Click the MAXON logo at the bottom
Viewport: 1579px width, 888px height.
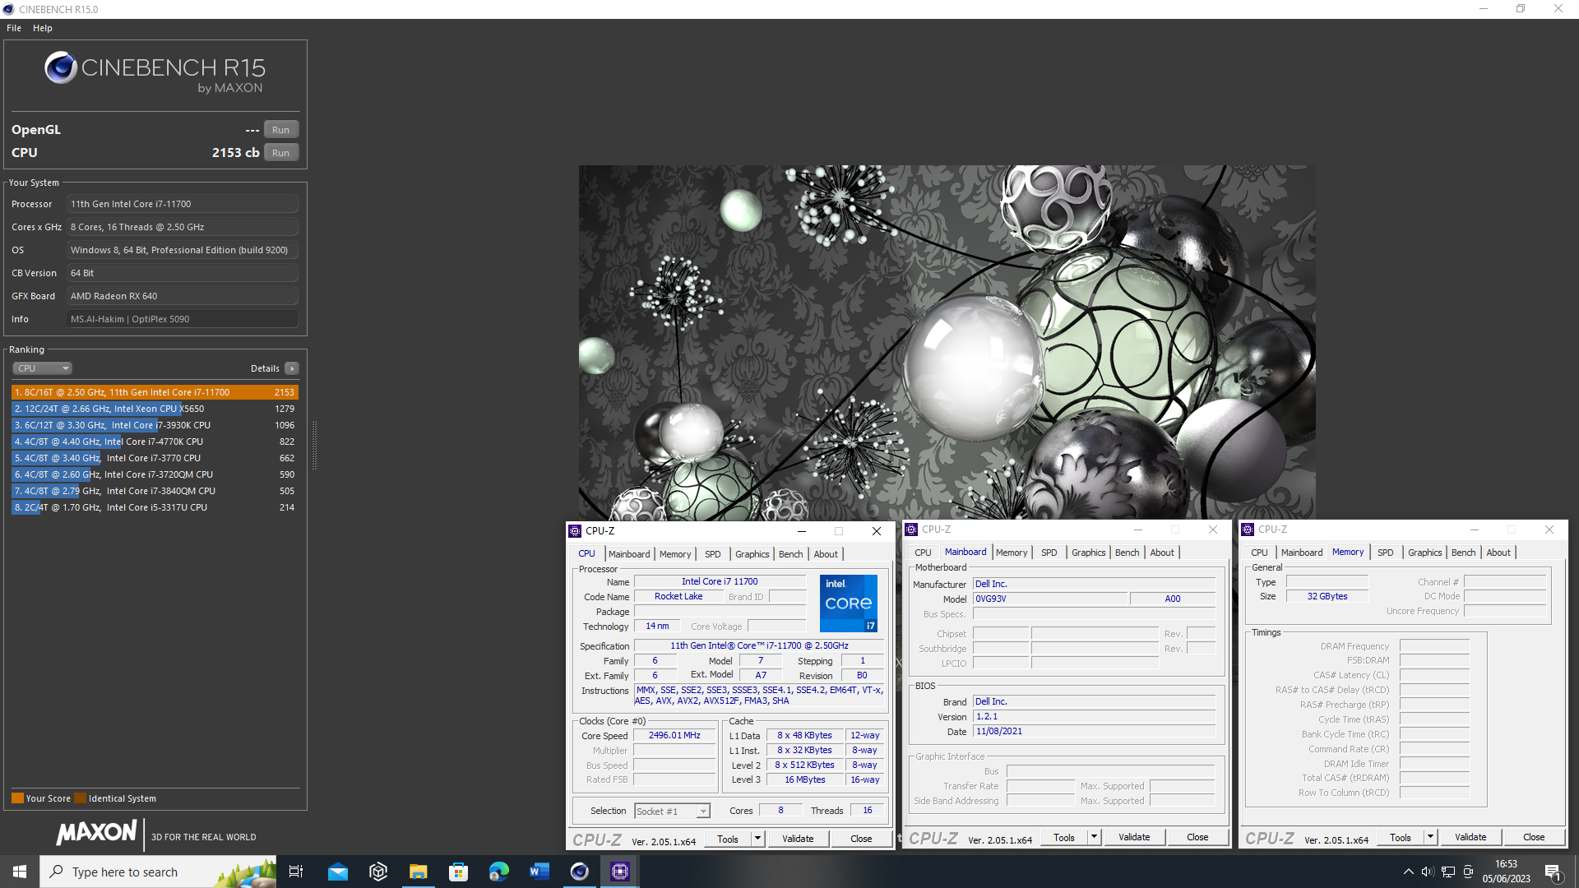(96, 833)
